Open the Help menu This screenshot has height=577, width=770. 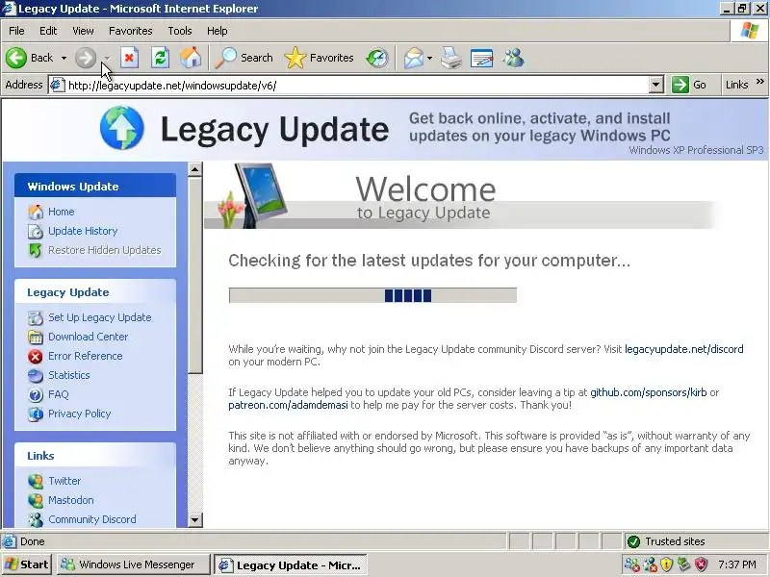[218, 31]
